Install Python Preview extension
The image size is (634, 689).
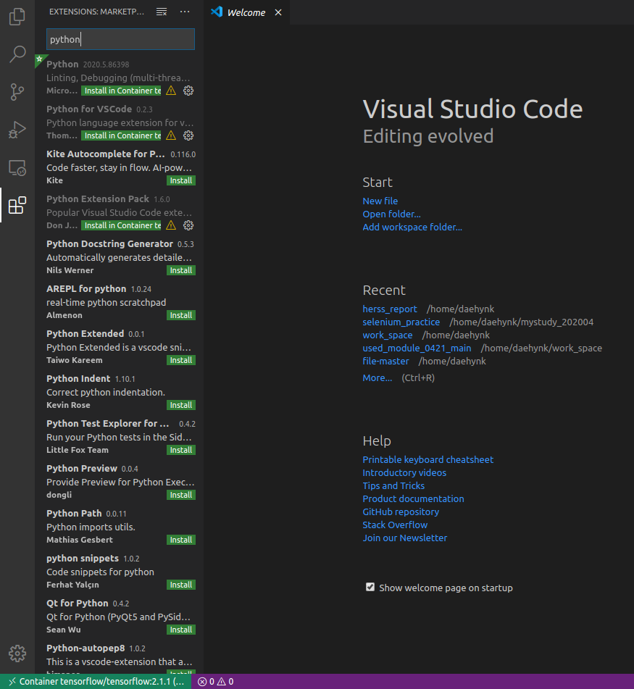(181, 495)
